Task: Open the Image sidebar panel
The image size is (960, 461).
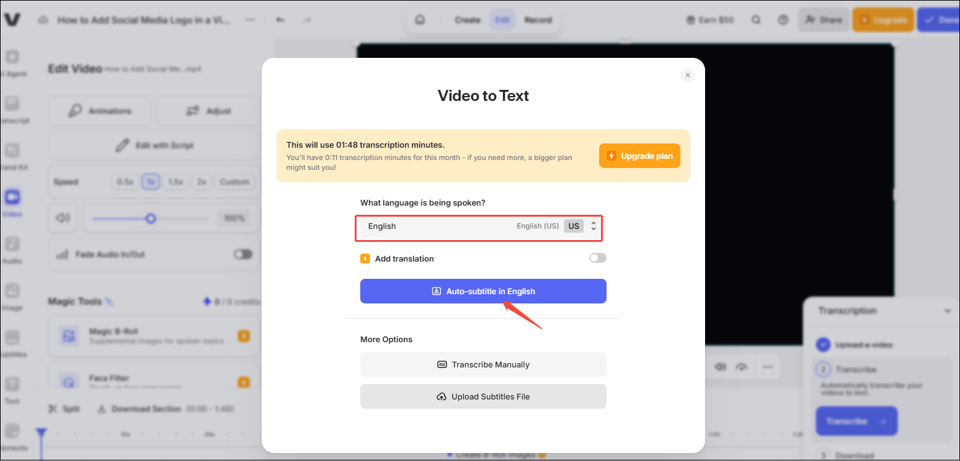Action: click(12, 297)
